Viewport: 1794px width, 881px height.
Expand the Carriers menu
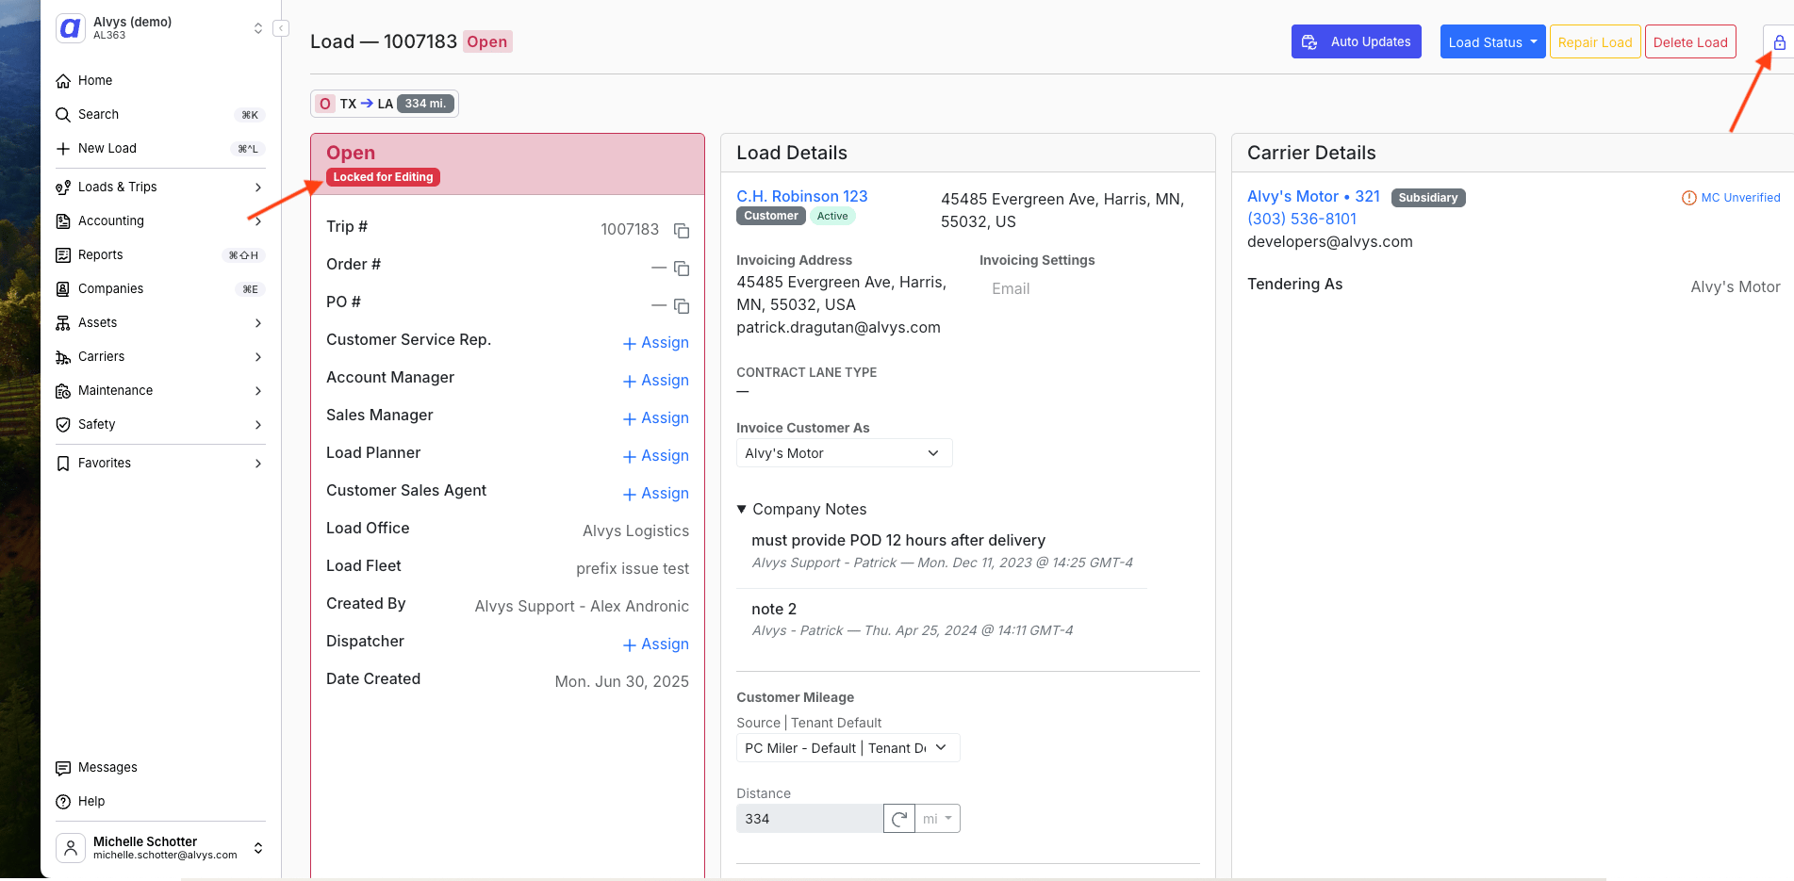tap(160, 357)
